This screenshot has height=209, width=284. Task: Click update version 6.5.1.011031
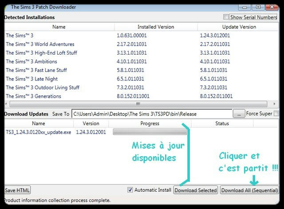click(x=213, y=79)
